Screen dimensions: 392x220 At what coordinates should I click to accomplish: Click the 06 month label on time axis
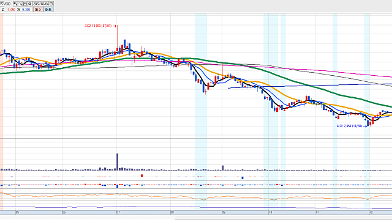(x=64, y=213)
